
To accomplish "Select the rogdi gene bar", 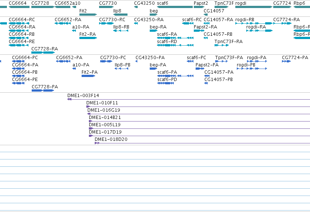I will click(254, 7).
